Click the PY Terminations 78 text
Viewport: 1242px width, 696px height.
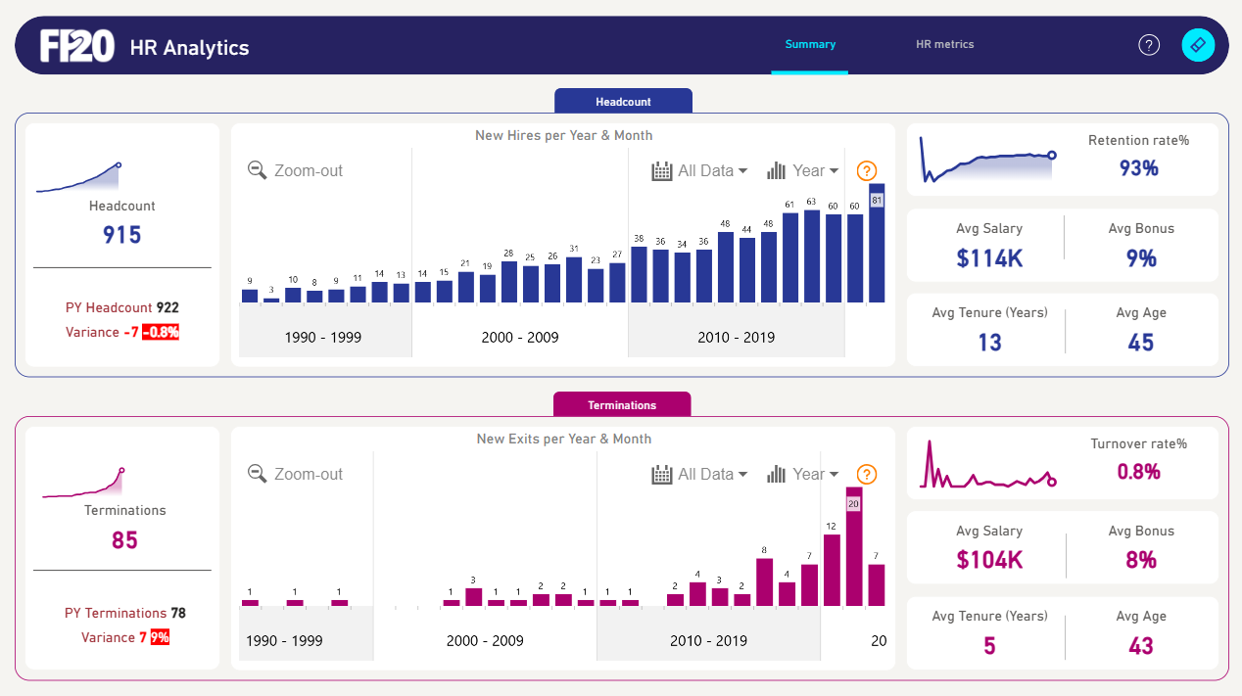(x=125, y=613)
